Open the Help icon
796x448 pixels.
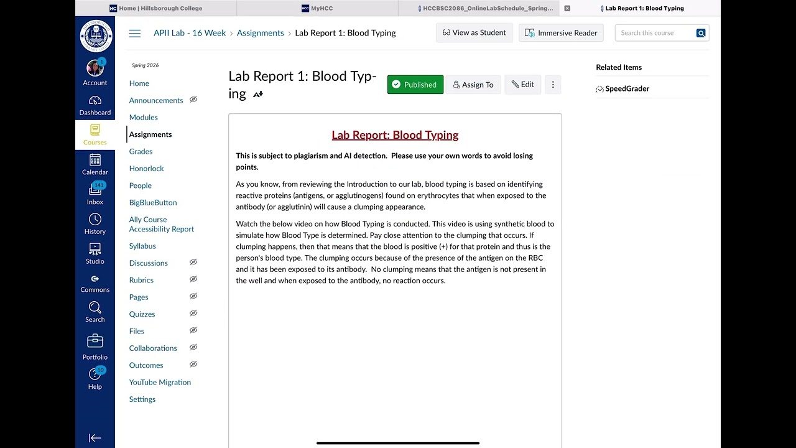click(x=95, y=374)
